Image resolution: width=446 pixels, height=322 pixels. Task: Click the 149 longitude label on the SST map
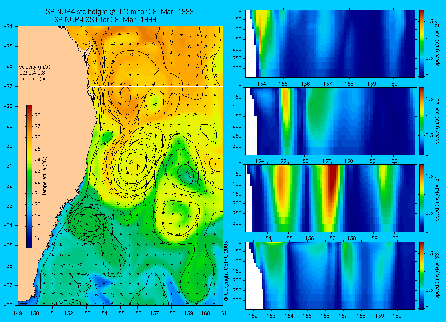coord(18,313)
